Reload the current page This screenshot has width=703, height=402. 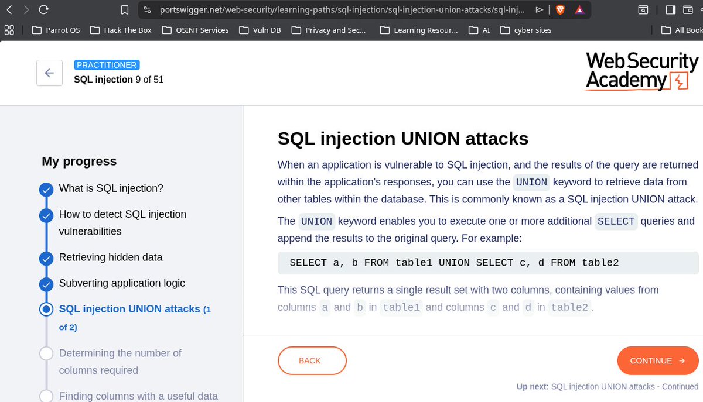tap(43, 10)
